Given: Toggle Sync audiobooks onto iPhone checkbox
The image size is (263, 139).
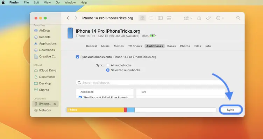Looking at the screenshot, I should pyautogui.click(x=78, y=57).
